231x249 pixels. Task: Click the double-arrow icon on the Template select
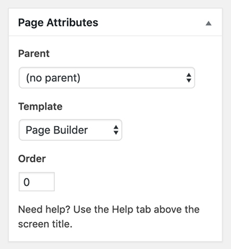point(116,130)
